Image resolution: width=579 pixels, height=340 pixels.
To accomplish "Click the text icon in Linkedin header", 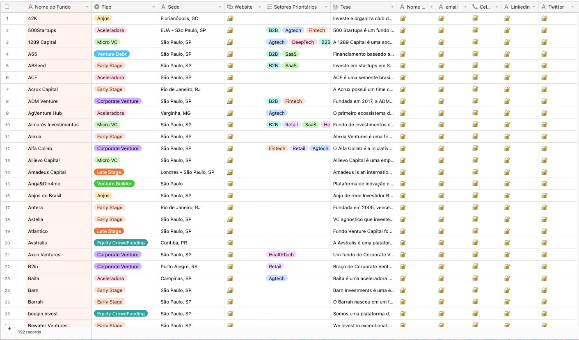I will 507,7.
